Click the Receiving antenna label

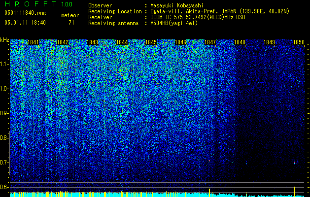[113, 23]
